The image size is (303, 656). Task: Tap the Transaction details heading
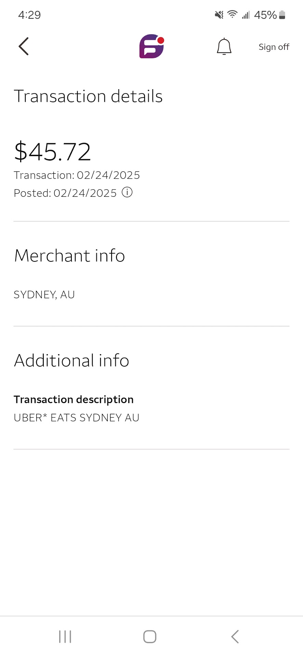coord(88,96)
